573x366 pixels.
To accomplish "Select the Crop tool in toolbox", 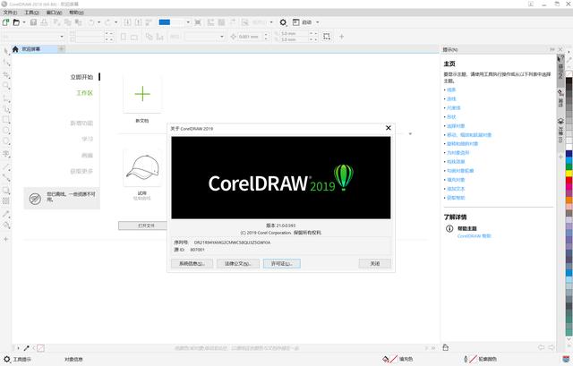I will tap(6, 75).
